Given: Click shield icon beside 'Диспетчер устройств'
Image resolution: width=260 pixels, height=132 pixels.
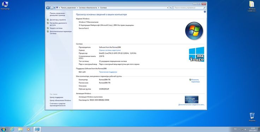Looking at the screenshot, I should click(x=48, y=20).
